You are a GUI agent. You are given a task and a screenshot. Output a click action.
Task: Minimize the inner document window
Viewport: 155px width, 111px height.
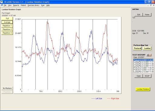(148, 5)
